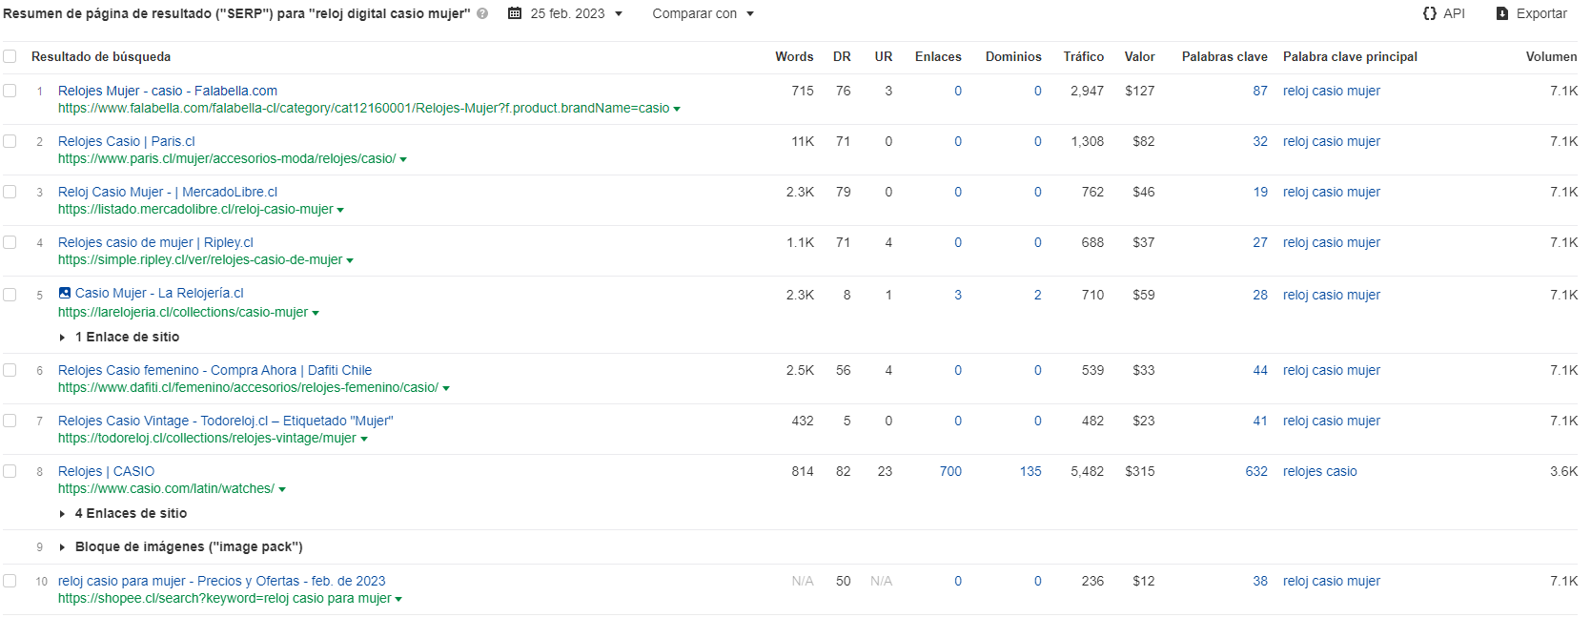The height and width of the screenshot is (617, 1591).
Task: Mark the checkbox for La Relojería.cl result
Action: point(10,295)
